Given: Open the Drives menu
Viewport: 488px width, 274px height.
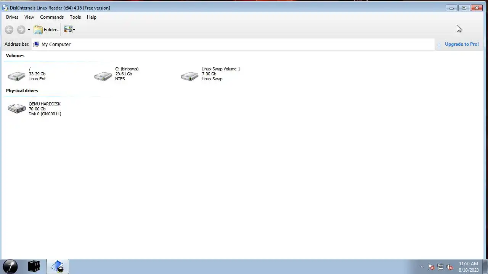Looking at the screenshot, I should (x=12, y=17).
